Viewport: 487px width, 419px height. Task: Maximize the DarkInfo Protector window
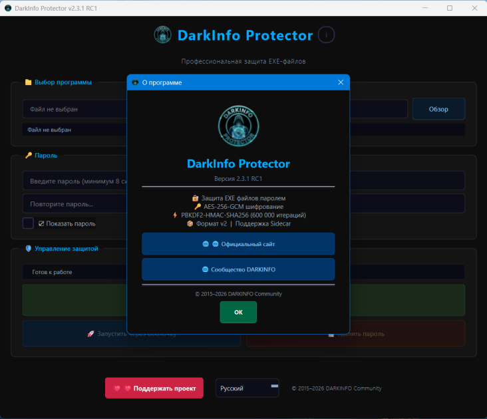click(x=450, y=8)
